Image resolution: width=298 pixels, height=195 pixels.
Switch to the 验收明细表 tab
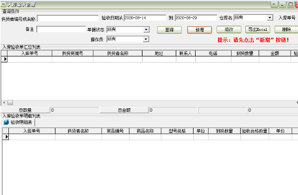pos(18,122)
